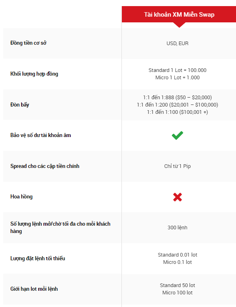Screen dimensions: 236x307
Task: Click the red X icon
Action: (x=178, y=197)
